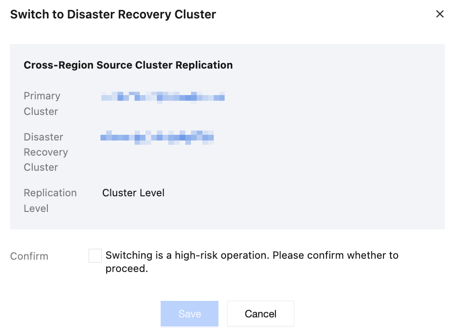The image size is (454, 333).
Task: Click the word 'proceed.' in confirmation text
Action: click(127, 269)
